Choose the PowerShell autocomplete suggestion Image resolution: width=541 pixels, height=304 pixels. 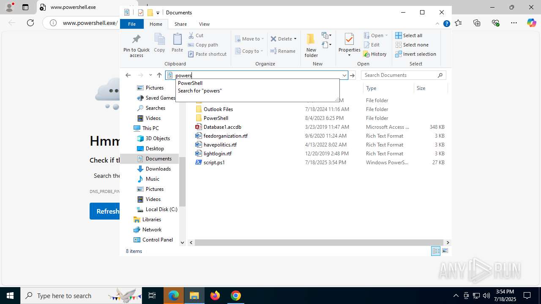click(x=257, y=83)
